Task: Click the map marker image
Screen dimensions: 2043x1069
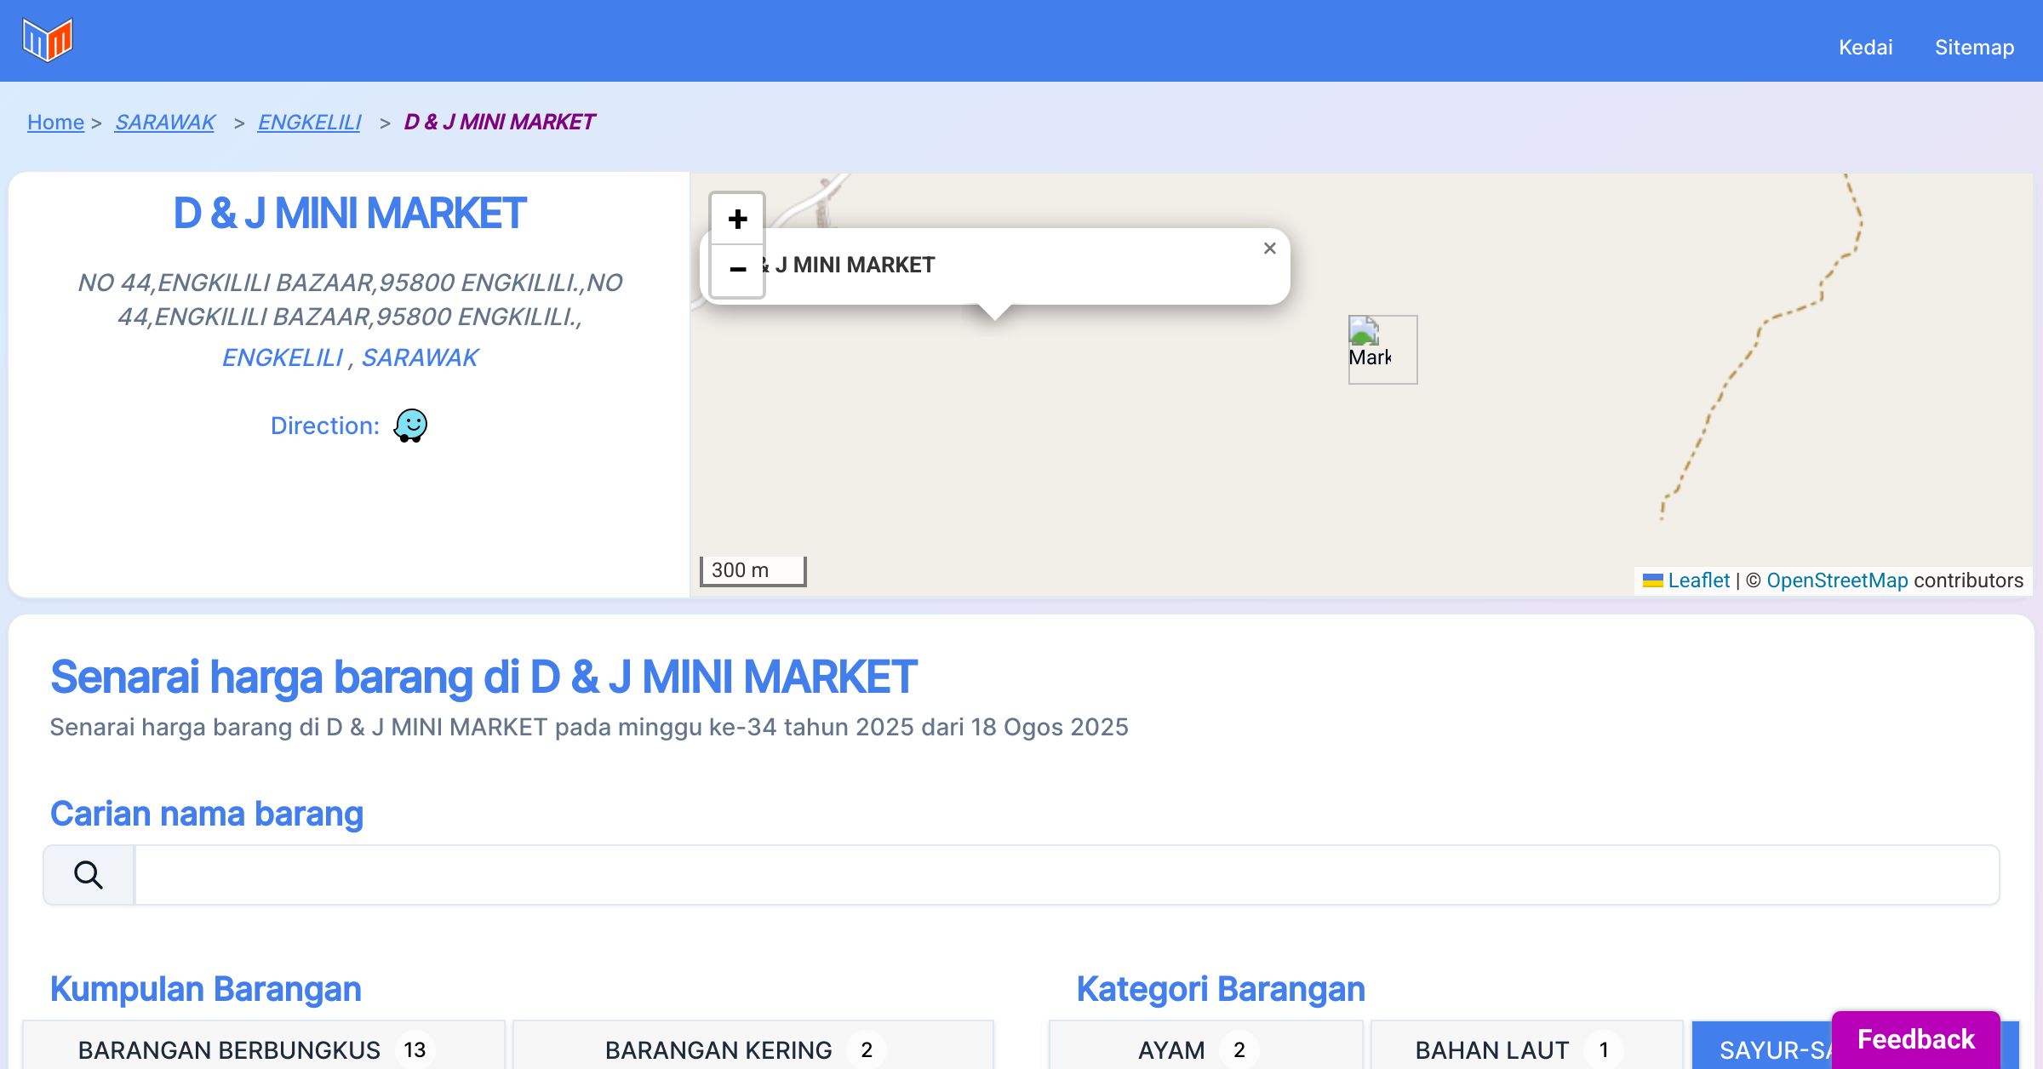Action: click(1381, 349)
